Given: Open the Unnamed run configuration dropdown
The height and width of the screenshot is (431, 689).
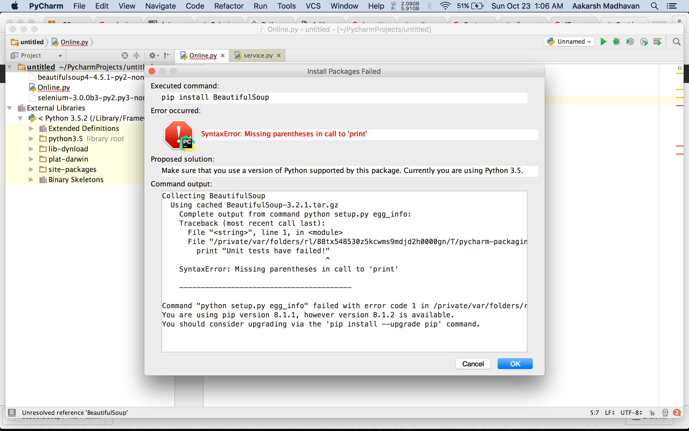Looking at the screenshot, I should pos(569,41).
